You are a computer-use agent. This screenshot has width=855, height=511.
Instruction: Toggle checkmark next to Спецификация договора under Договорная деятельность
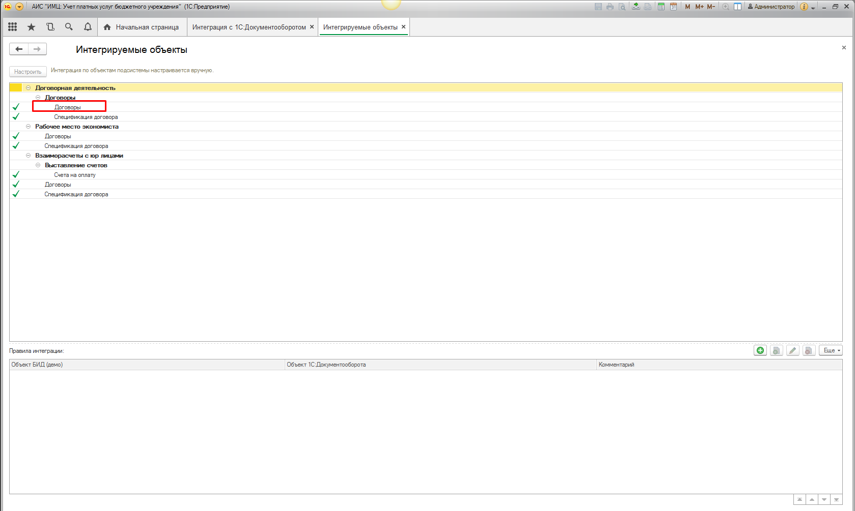point(16,117)
